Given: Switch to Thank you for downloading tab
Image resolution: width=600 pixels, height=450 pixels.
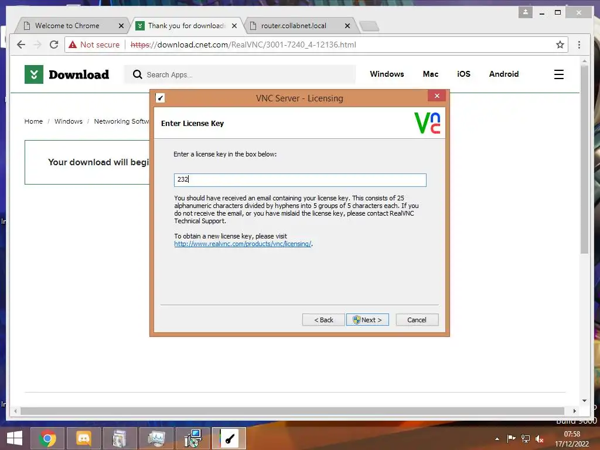Looking at the screenshot, I should [x=186, y=26].
